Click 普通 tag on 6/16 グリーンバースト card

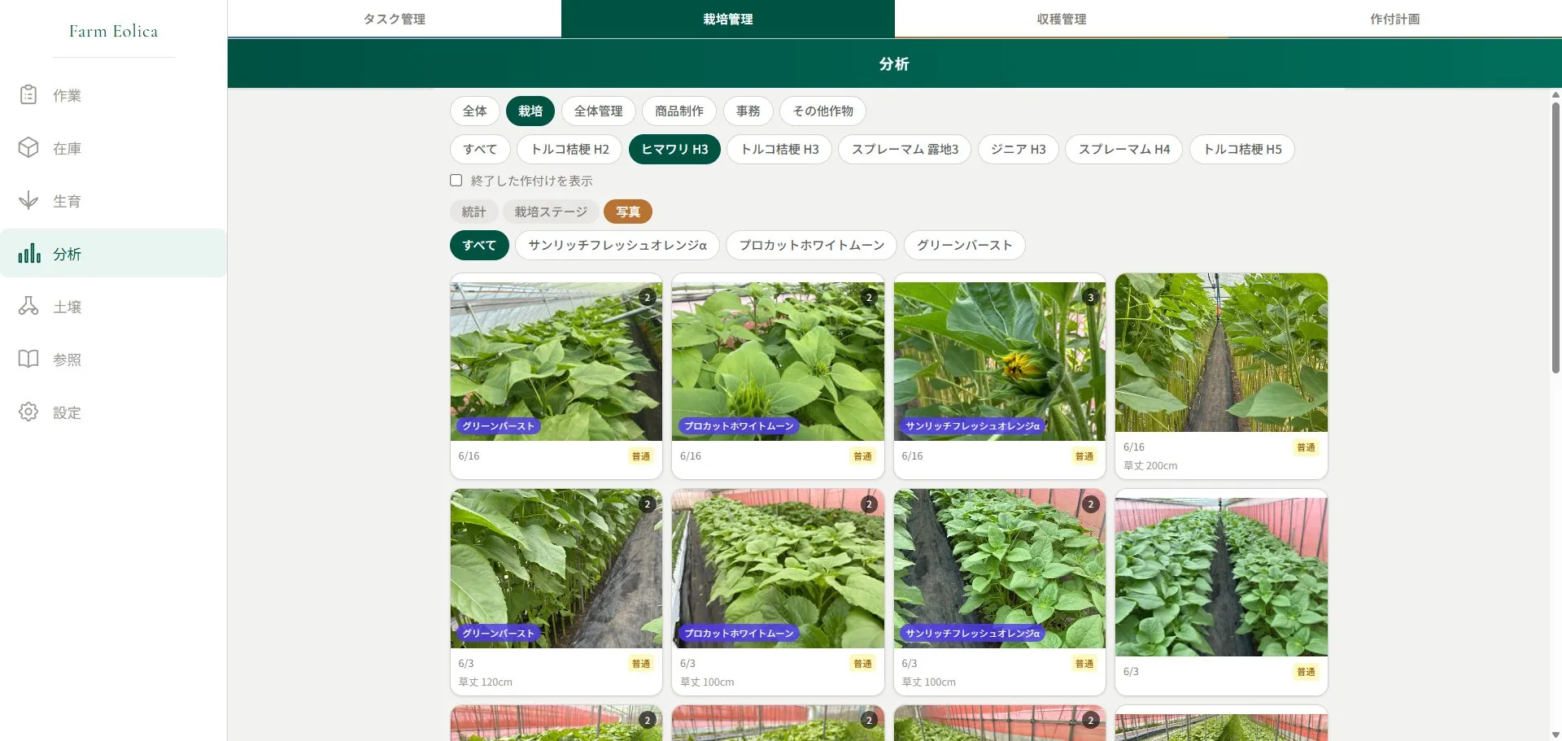tap(641, 456)
